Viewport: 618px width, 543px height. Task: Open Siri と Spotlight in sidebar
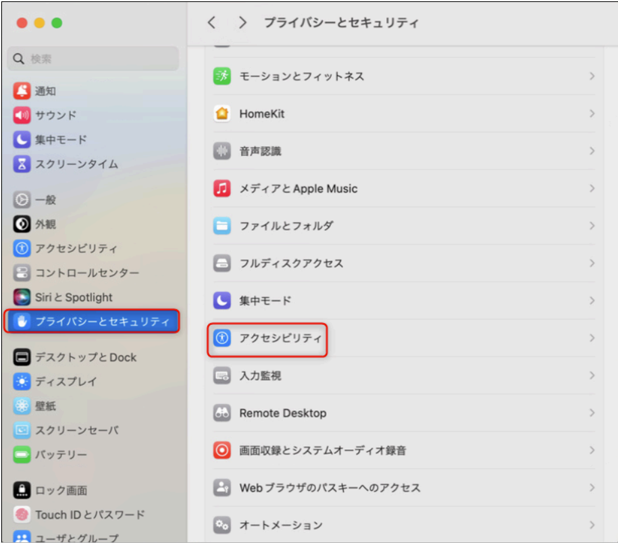click(x=73, y=297)
